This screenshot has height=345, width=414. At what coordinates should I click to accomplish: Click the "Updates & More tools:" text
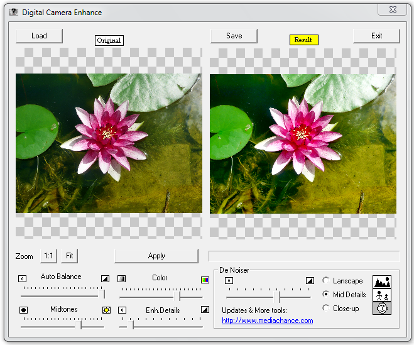click(254, 310)
